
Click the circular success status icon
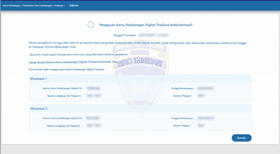pos(91,25)
